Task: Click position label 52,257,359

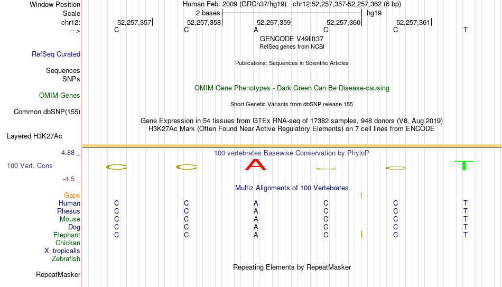Action: tap(274, 22)
